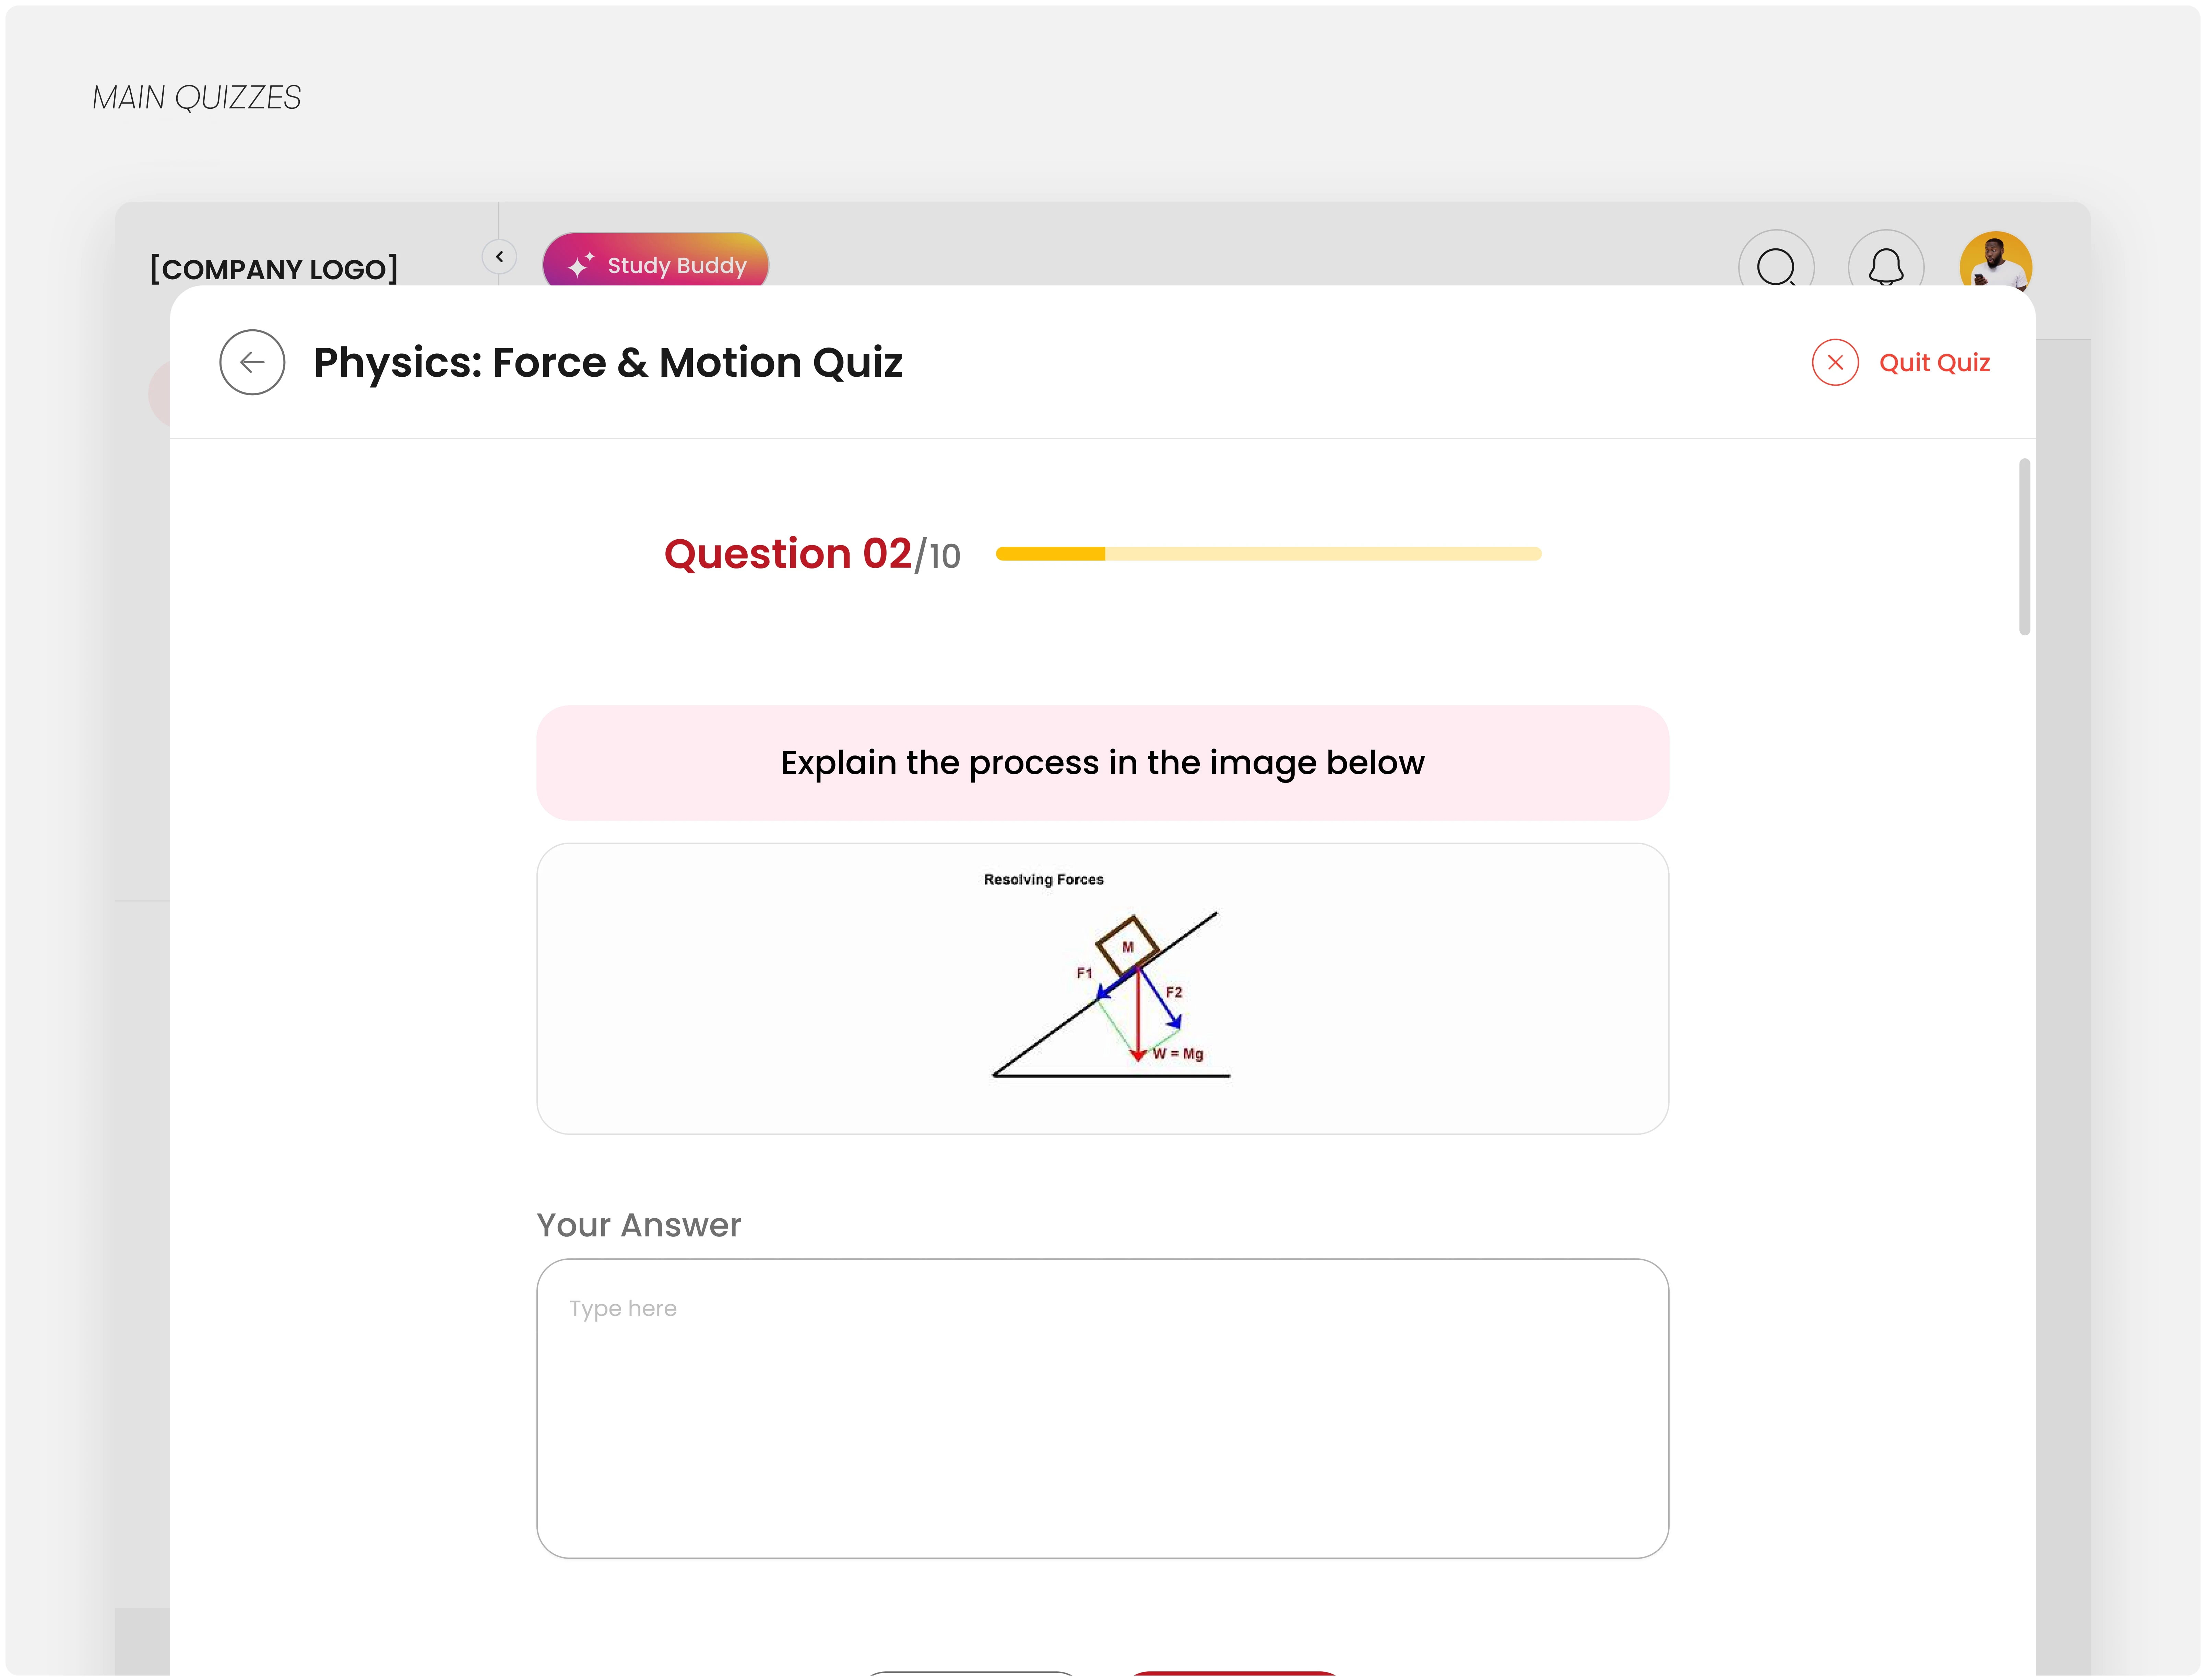The width and height of the screenshot is (2205, 1680).
Task: Click the back arrow beside the quiz title
Action: coord(252,362)
